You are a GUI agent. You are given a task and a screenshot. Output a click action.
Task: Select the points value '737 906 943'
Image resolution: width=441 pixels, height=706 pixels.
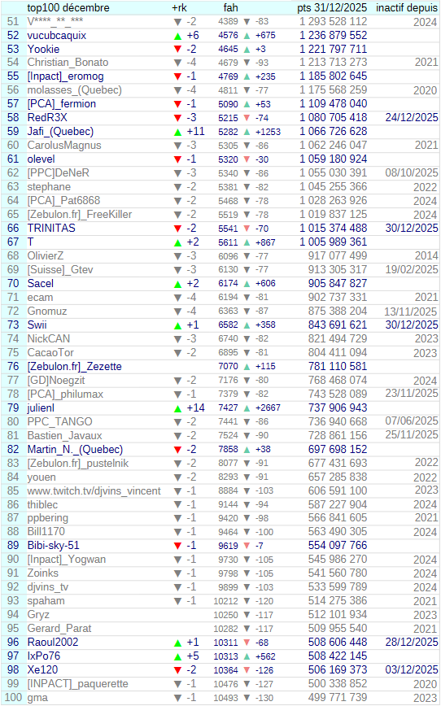coord(338,408)
